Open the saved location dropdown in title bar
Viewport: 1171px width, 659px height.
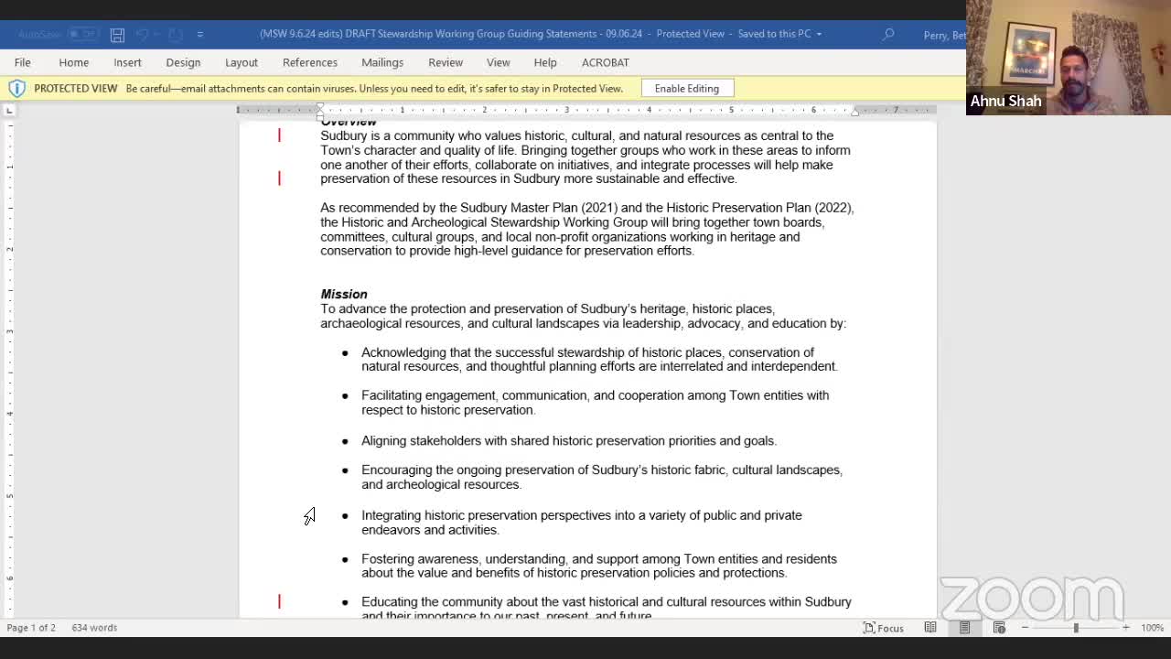click(x=819, y=34)
